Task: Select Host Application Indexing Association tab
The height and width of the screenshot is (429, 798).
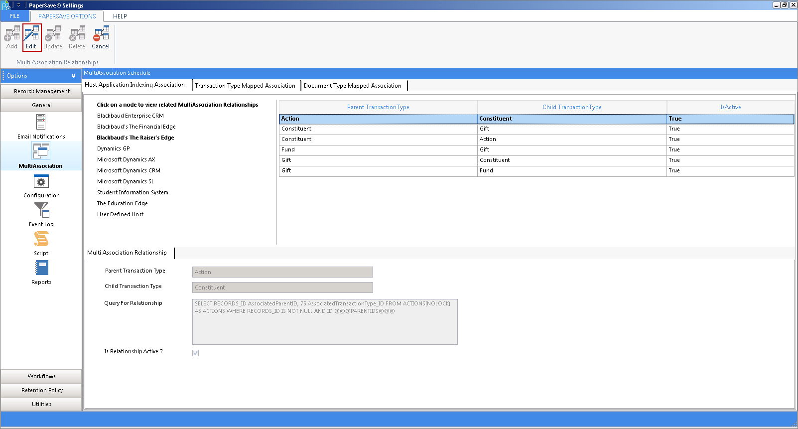Action: point(135,85)
